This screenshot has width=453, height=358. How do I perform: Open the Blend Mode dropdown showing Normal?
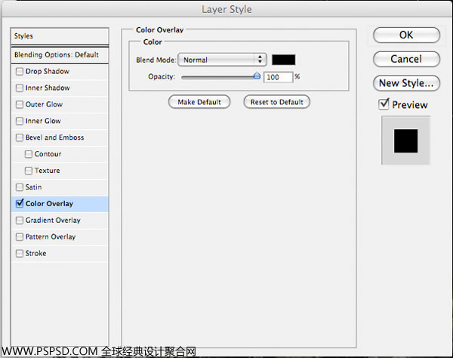(x=222, y=60)
